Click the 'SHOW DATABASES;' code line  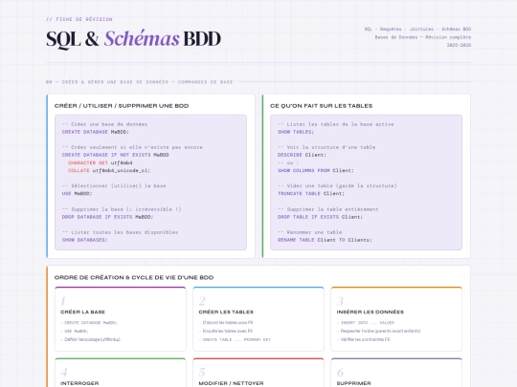[85, 240]
